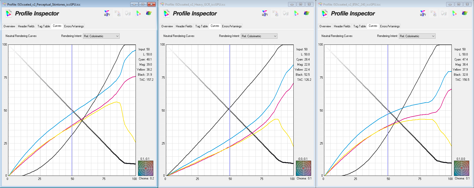Viewport: 474px width, 188px height.
Task: Go to Header Fields tab in the BTAC_240 window
Action: pyautogui.click(x=342, y=26)
